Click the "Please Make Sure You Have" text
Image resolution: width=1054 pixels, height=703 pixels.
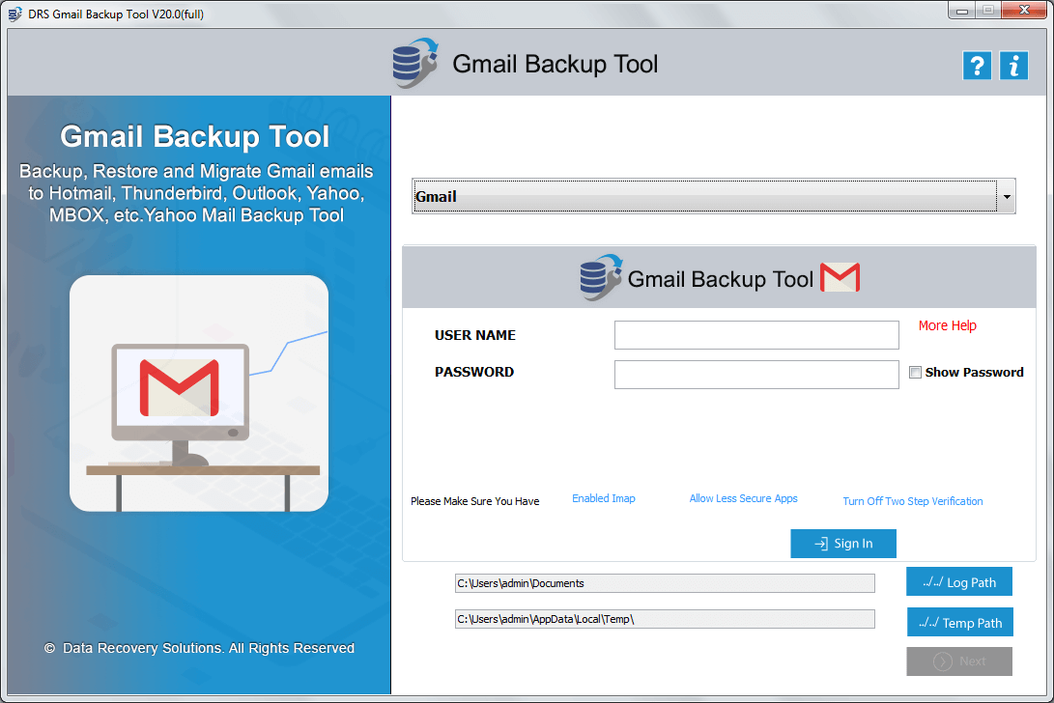474,501
